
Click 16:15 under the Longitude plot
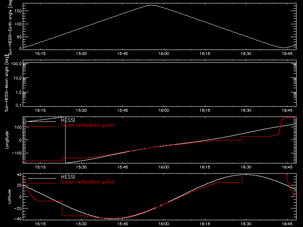205,167
